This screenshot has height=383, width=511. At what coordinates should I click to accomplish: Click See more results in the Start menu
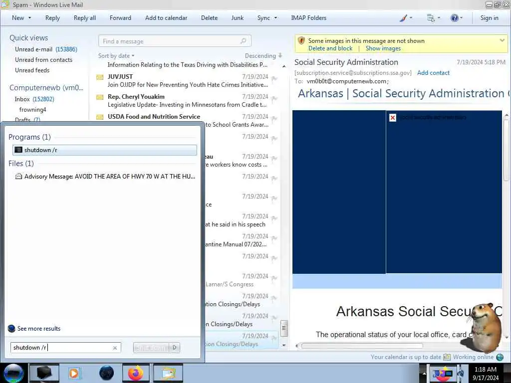(39, 329)
